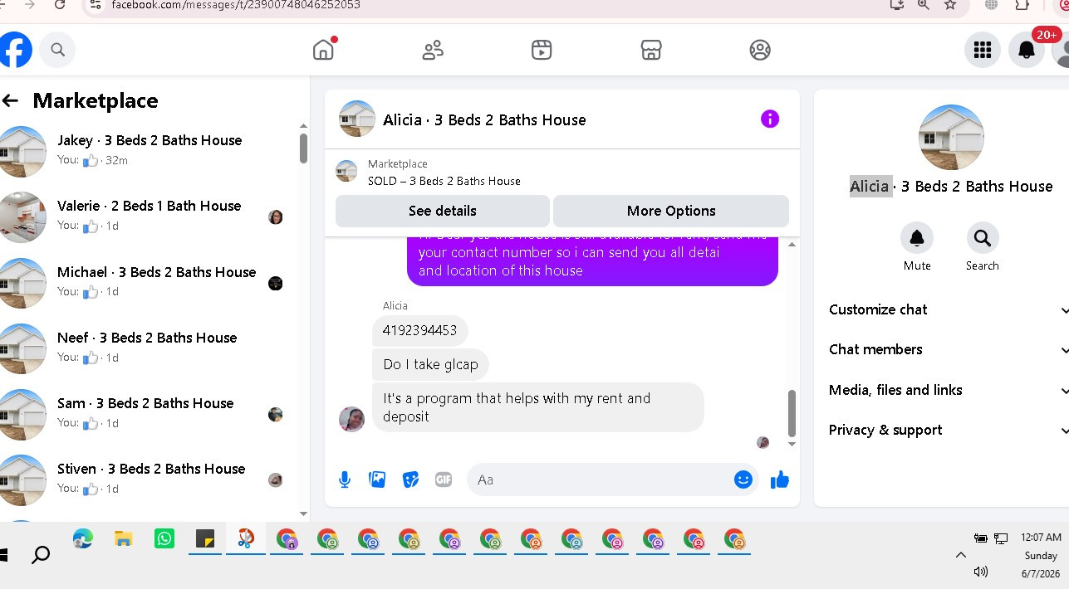Launch WhatsApp from the taskbar
This screenshot has height=589, width=1069.
pyautogui.click(x=164, y=539)
